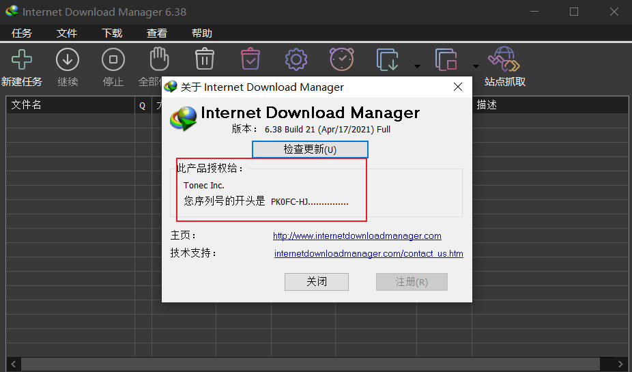Open the internetdownloadmanager.com homepage link

click(x=357, y=236)
